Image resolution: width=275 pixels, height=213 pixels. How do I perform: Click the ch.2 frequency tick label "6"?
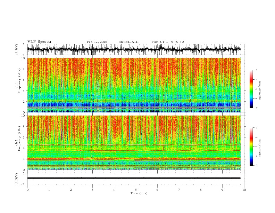coord(24,137)
